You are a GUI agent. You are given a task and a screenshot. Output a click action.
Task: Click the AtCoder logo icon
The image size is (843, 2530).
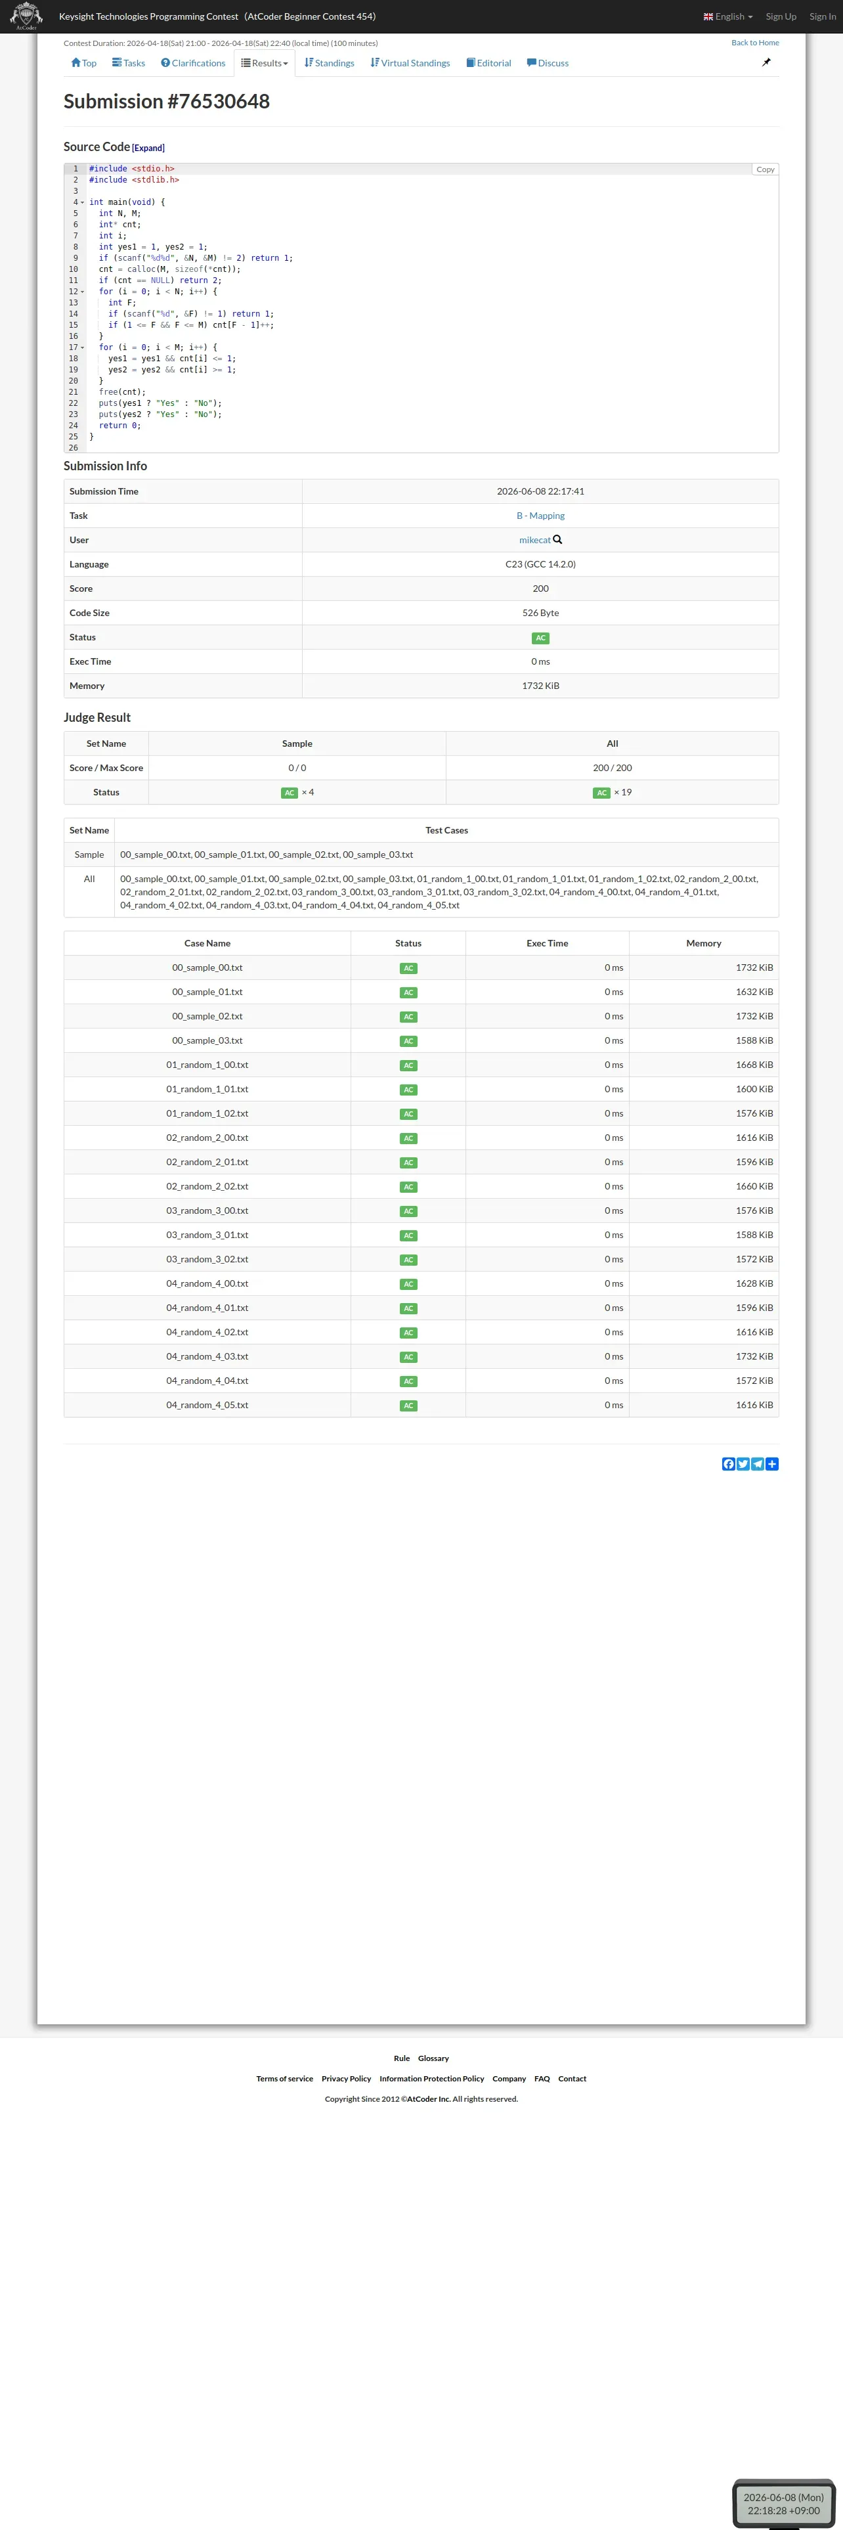point(26,16)
